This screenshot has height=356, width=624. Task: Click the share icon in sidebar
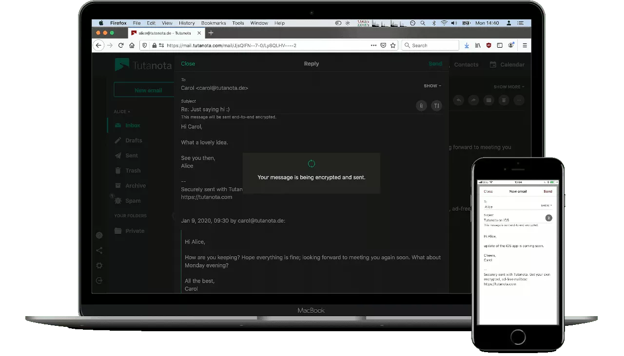click(x=99, y=250)
